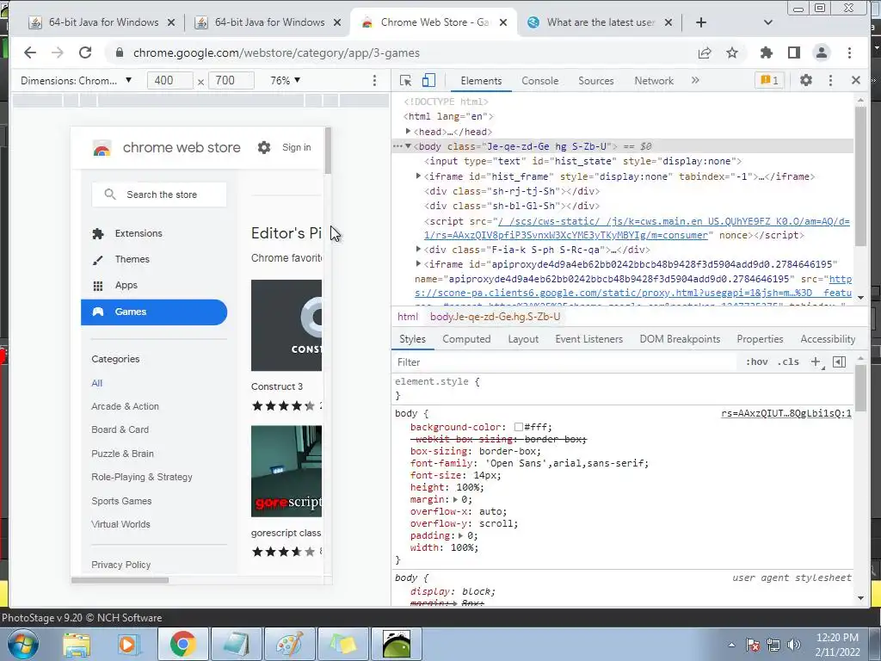Open the rs=AAxzQIUT stylesheet source link
The width and height of the screenshot is (881, 661).
coord(786,413)
